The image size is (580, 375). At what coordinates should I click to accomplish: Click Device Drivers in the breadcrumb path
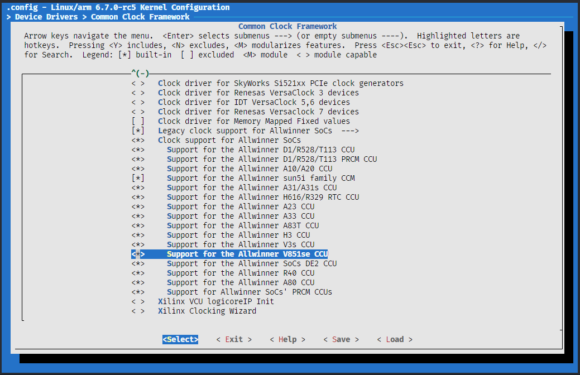click(46, 17)
